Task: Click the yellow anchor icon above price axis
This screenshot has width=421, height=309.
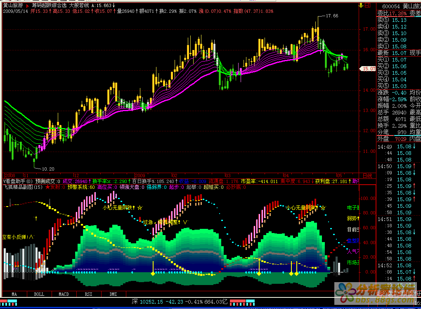Action: 361,5
